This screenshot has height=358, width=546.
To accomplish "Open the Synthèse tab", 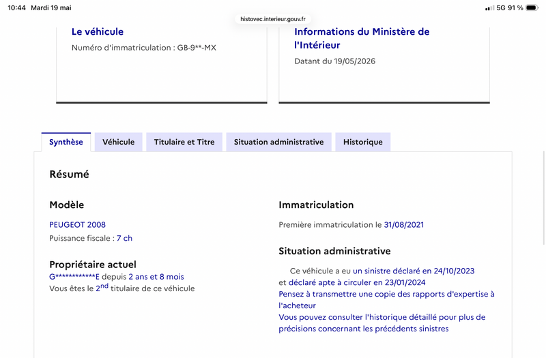I will click(x=66, y=142).
